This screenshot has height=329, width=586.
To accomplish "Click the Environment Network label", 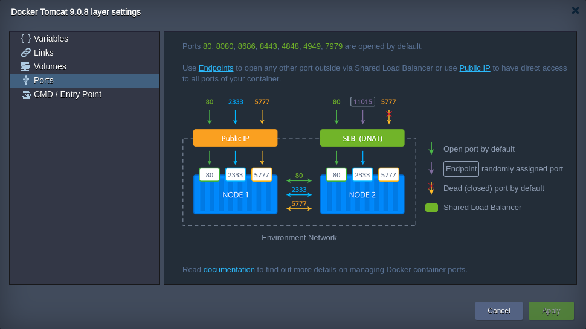I will [299, 237].
